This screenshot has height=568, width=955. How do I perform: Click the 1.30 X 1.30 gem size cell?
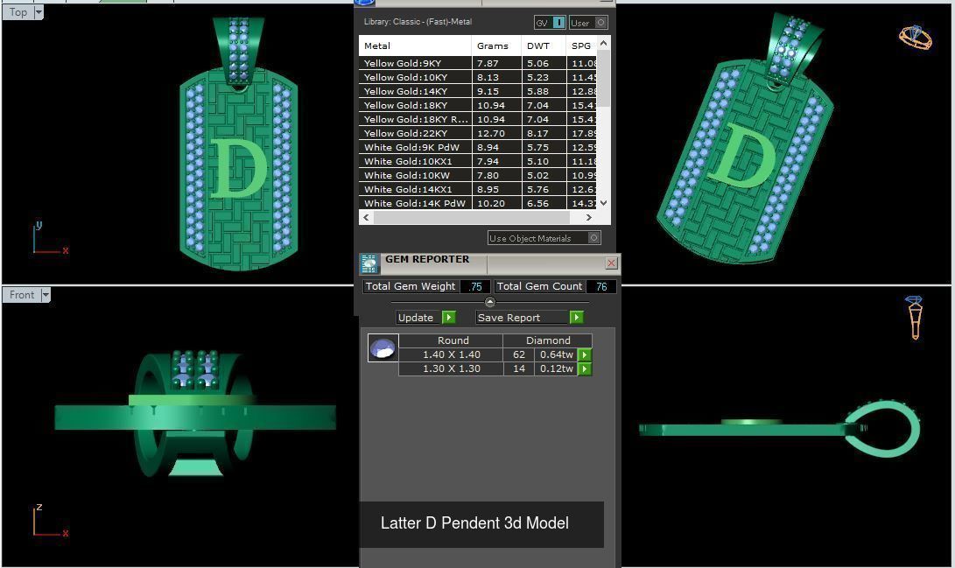tap(452, 368)
